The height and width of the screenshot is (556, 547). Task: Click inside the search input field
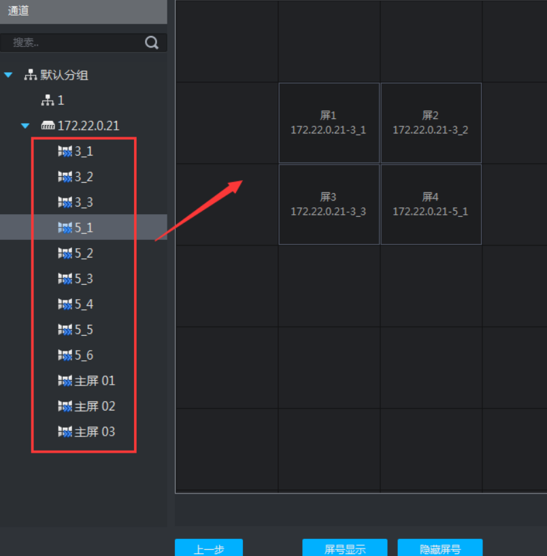[68, 42]
